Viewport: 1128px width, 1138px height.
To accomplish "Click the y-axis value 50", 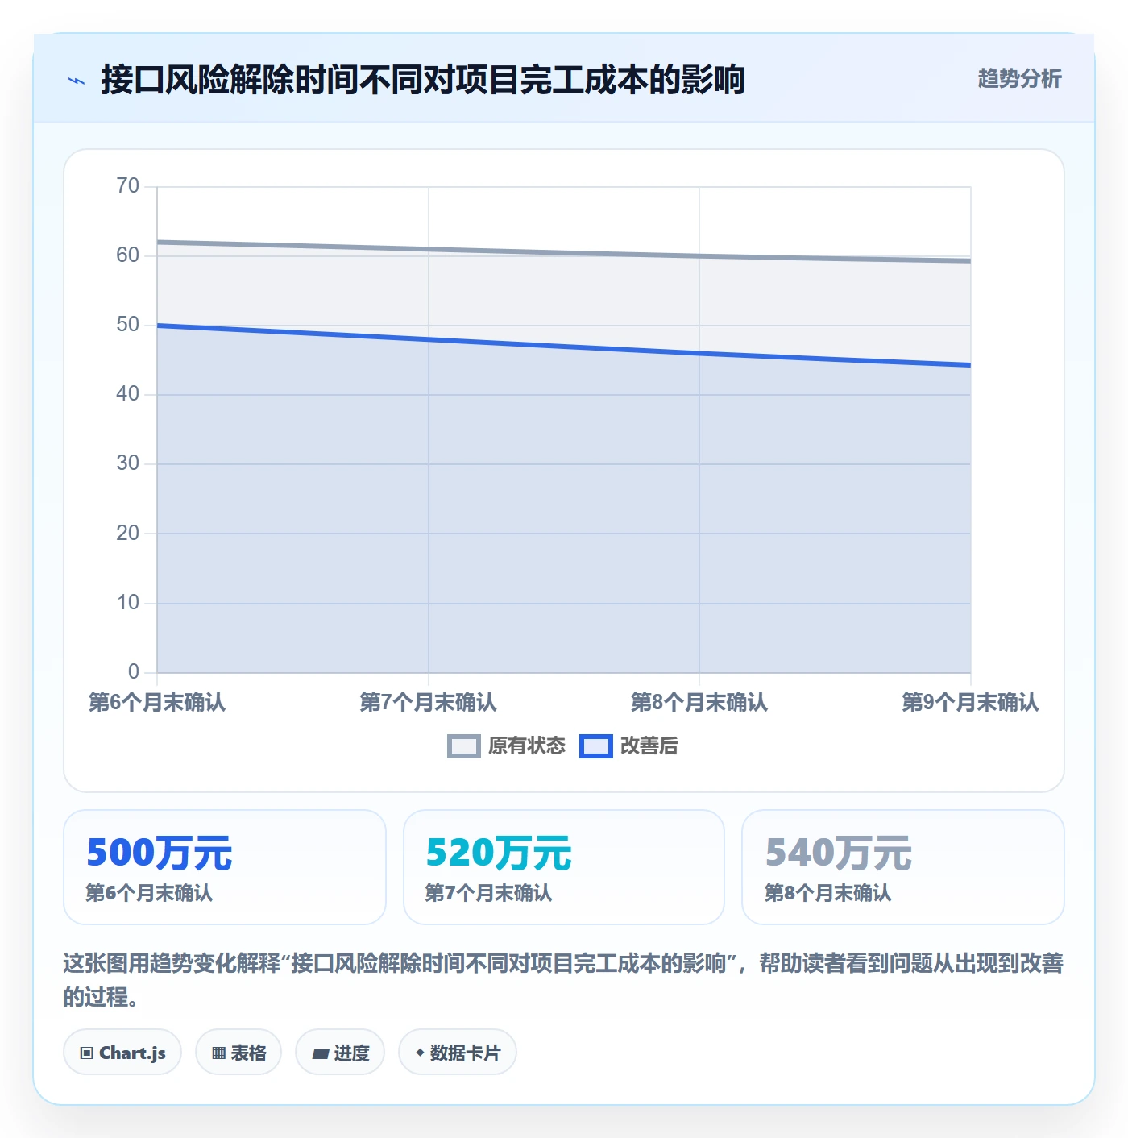I will (128, 325).
